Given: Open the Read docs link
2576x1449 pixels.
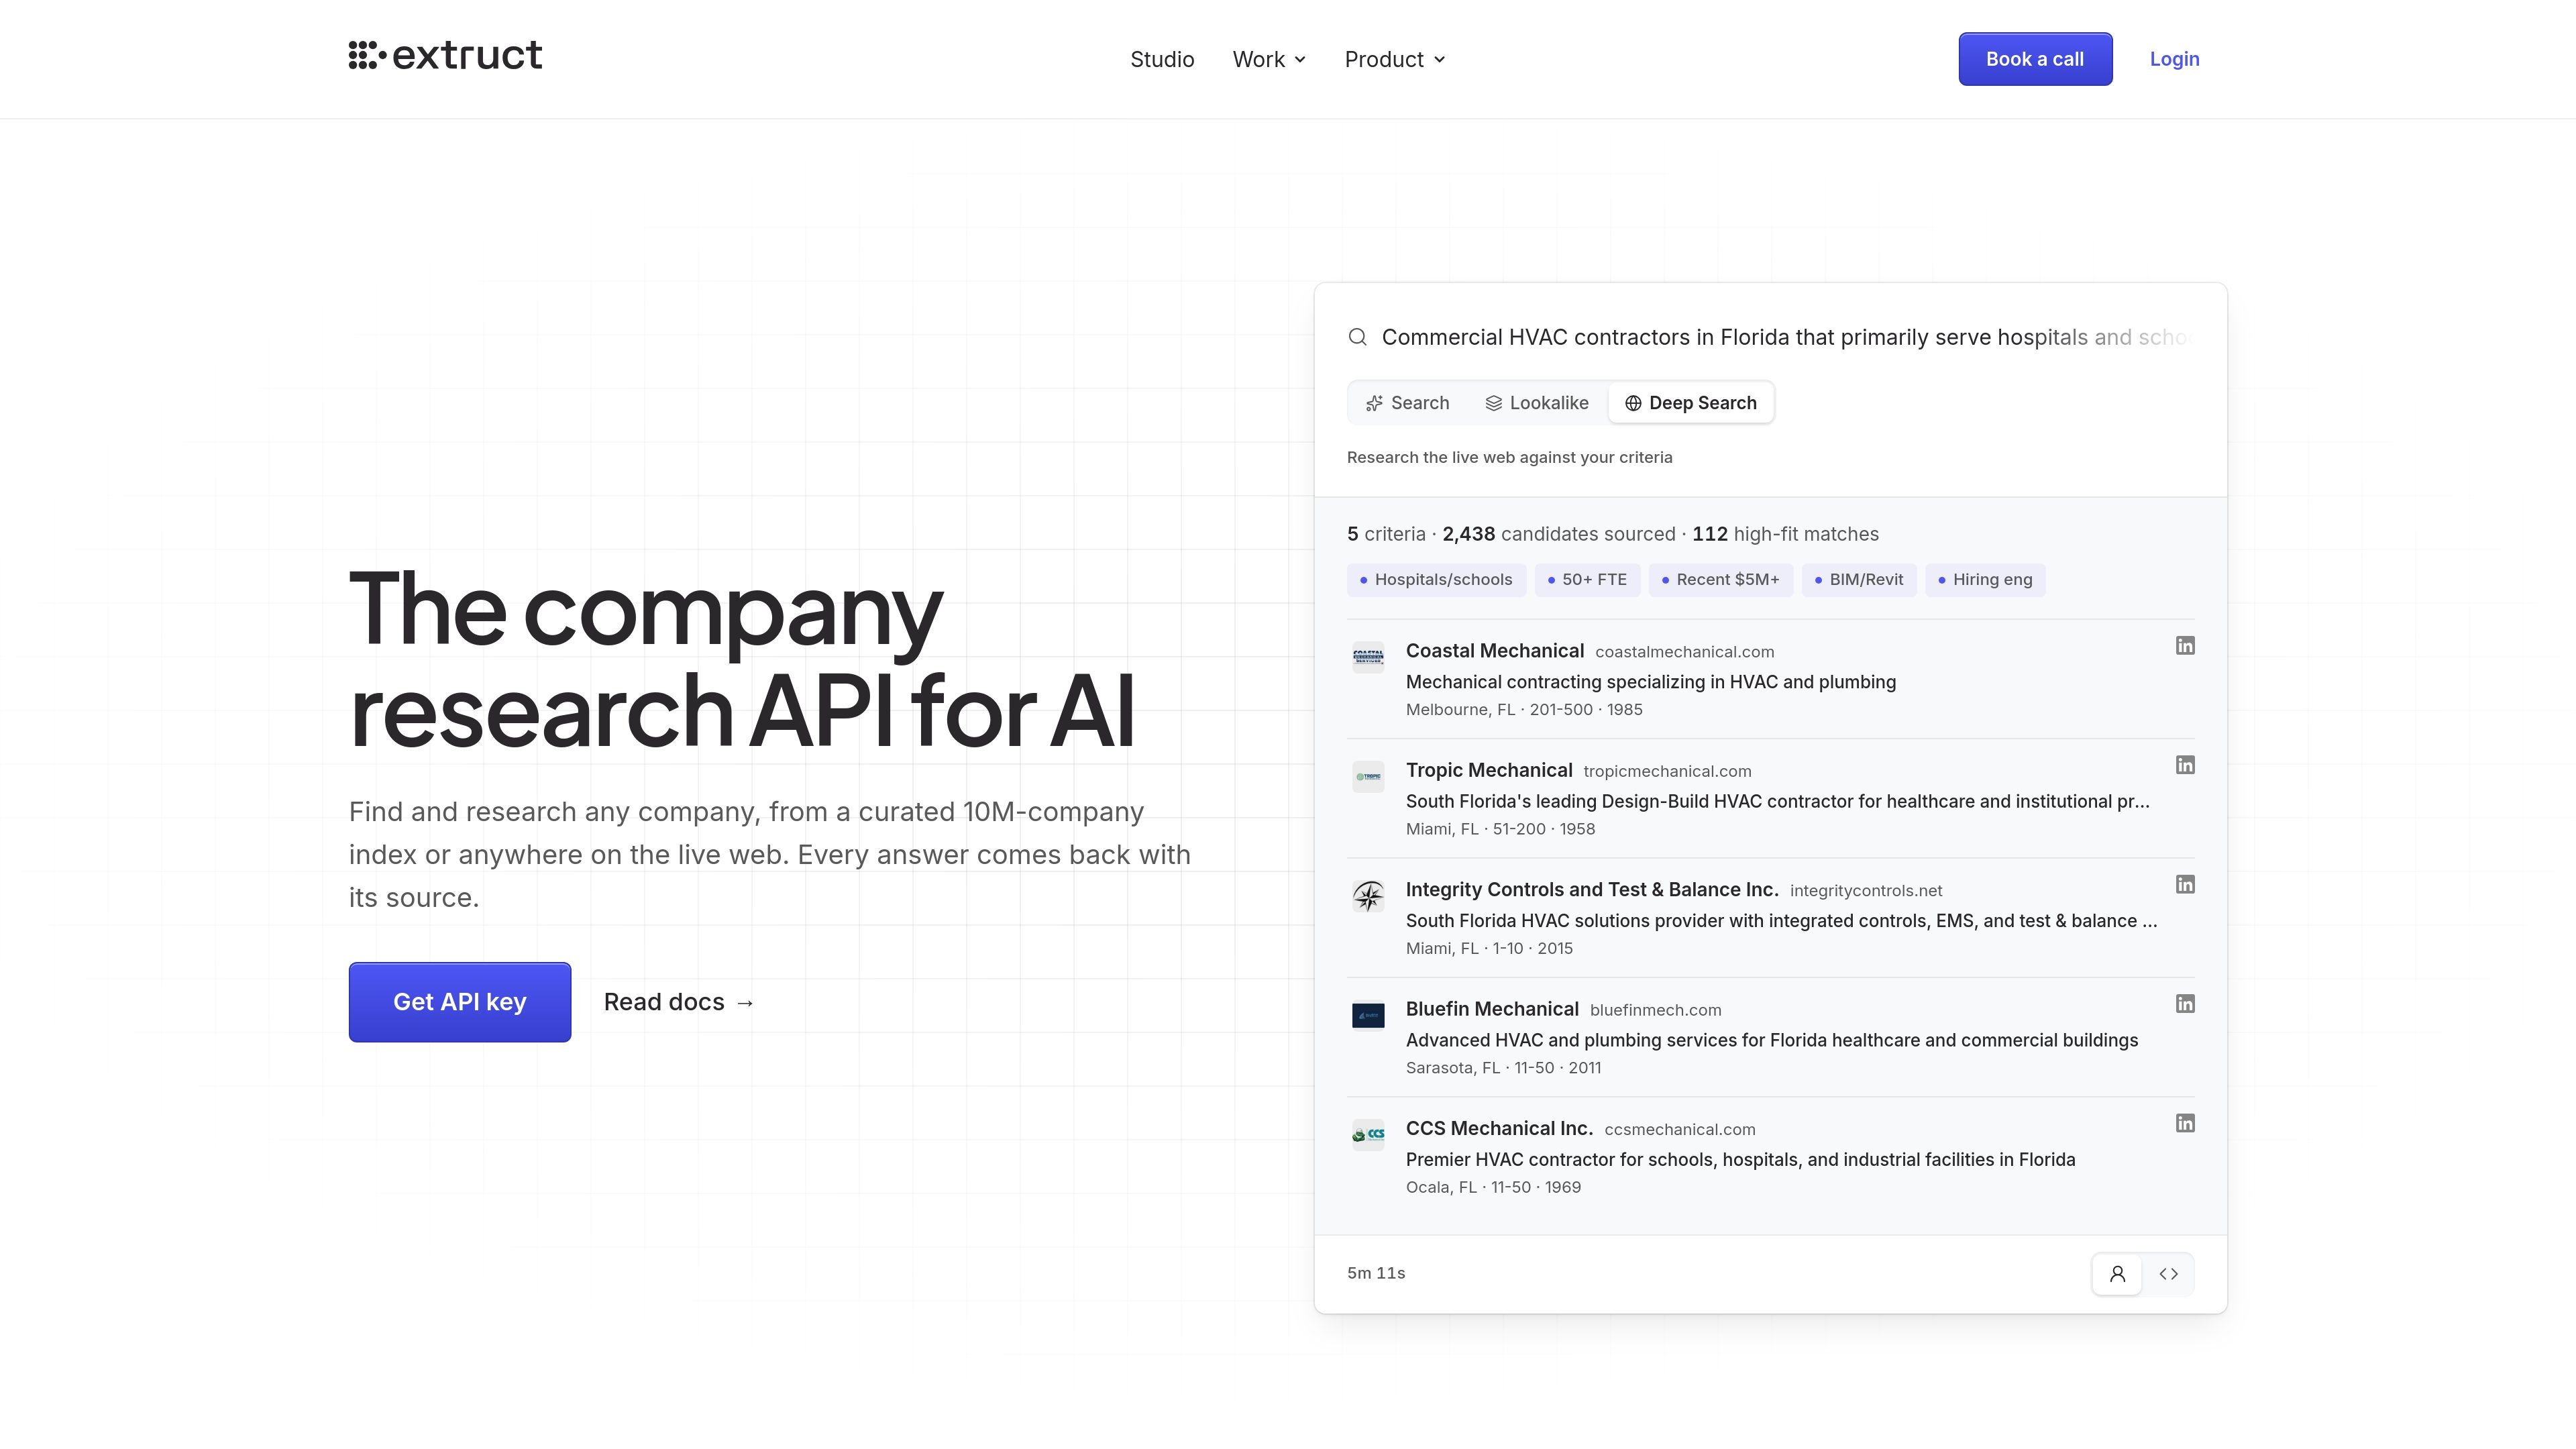Looking at the screenshot, I should [x=679, y=1002].
